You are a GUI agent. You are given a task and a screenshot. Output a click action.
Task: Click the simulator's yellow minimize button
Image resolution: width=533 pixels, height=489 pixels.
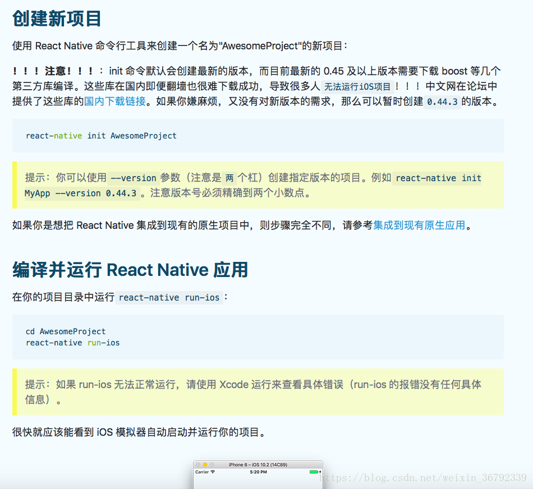tap(205, 464)
